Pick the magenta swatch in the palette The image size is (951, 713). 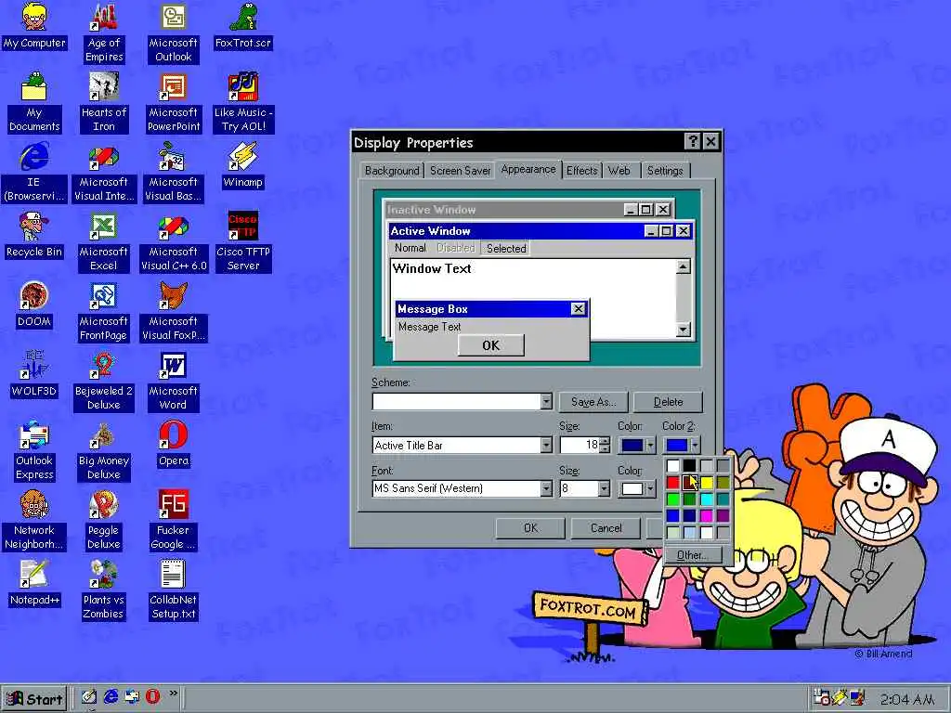(x=707, y=516)
